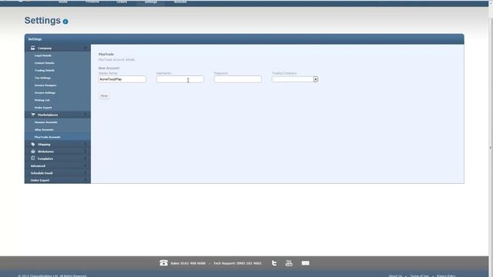
Task: Click the telephone icon in footer
Action: (163, 263)
